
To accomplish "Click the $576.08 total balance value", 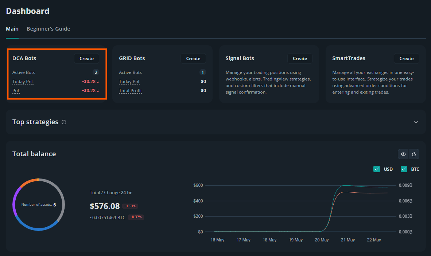I will pyautogui.click(x=105, y=206).
